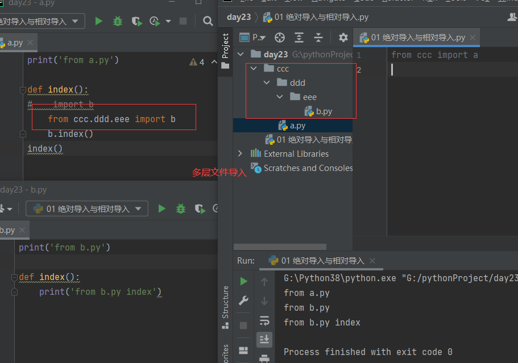Click the Collapse All icon in Project panel
Screen dimensions: 518x363
tap(318, 37)
